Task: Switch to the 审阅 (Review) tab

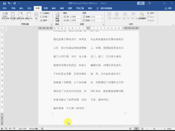Action: (x=62, y=8)
